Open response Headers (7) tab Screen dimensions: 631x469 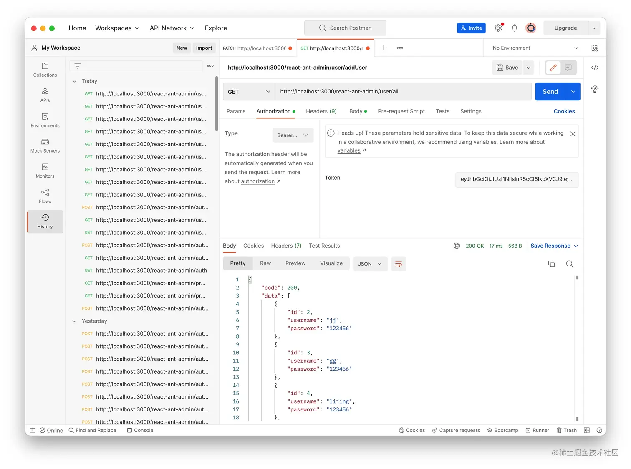pyautogui.click(x=286, y=246)
